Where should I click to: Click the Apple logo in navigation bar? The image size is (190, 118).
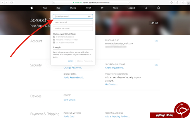pos(32,8)
